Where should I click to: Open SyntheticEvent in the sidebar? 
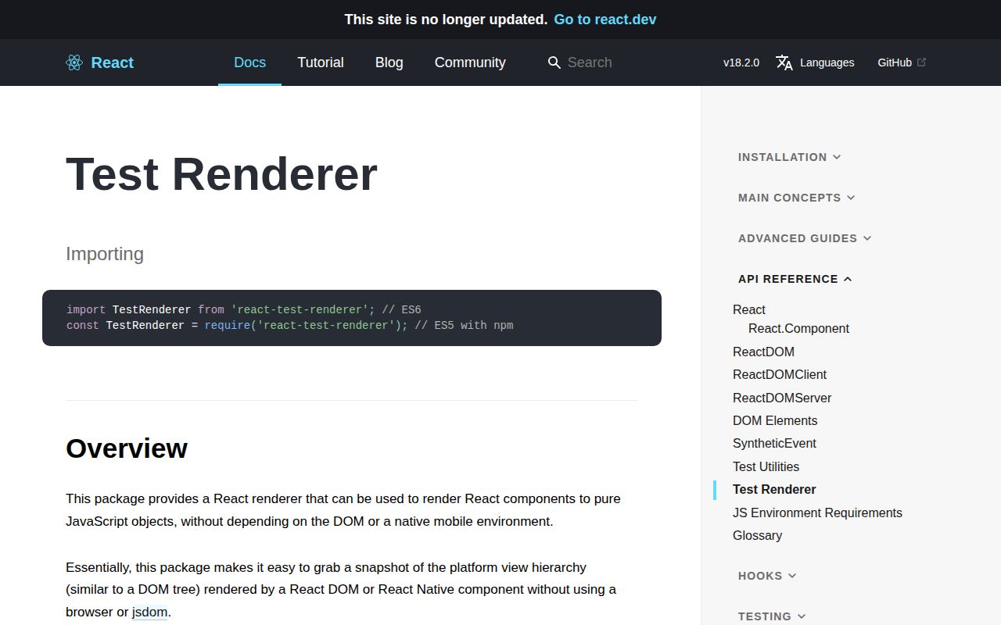click(x=774, y=443)
